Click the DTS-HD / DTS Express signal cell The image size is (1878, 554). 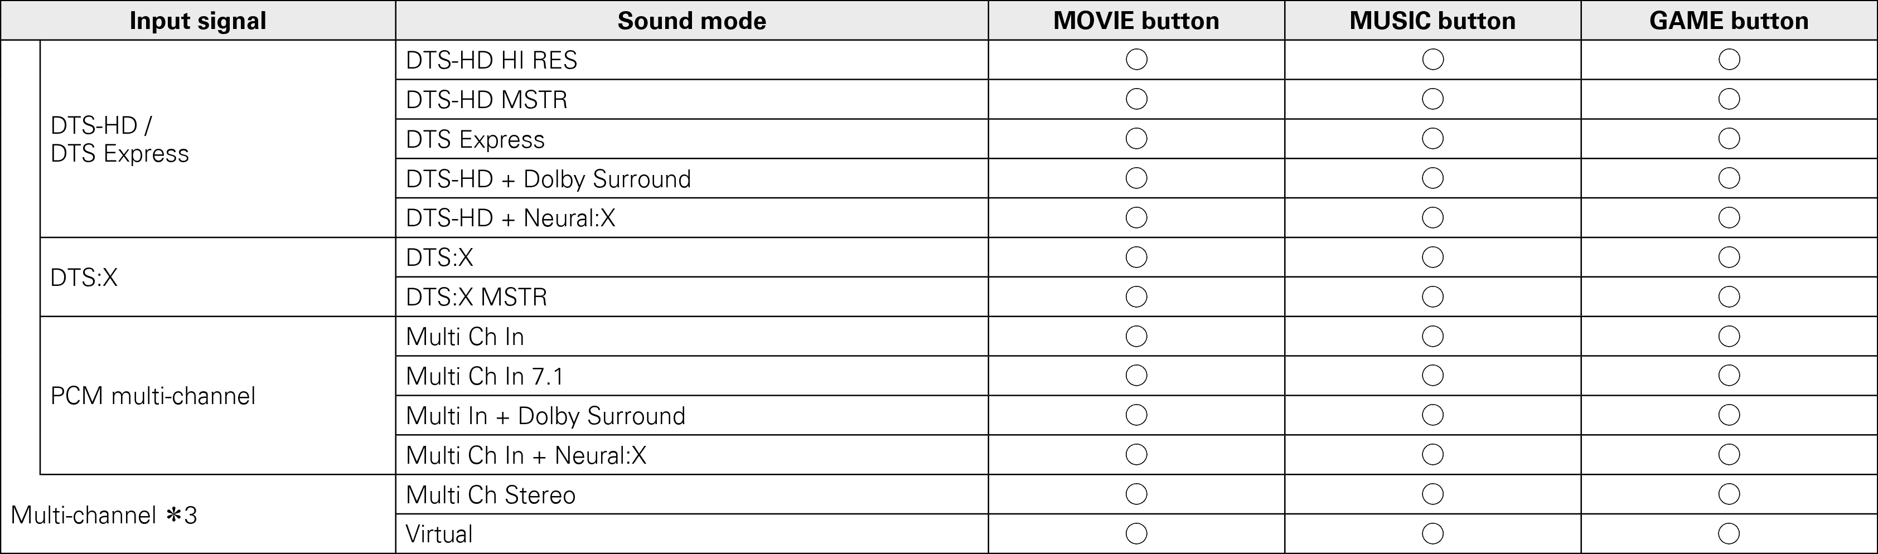point(119,139)
